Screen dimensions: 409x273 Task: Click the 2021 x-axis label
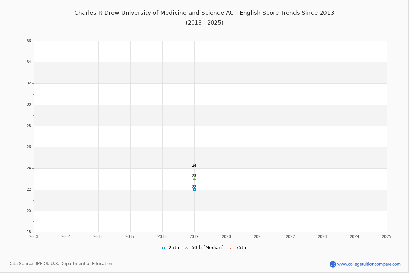point(259,236)
